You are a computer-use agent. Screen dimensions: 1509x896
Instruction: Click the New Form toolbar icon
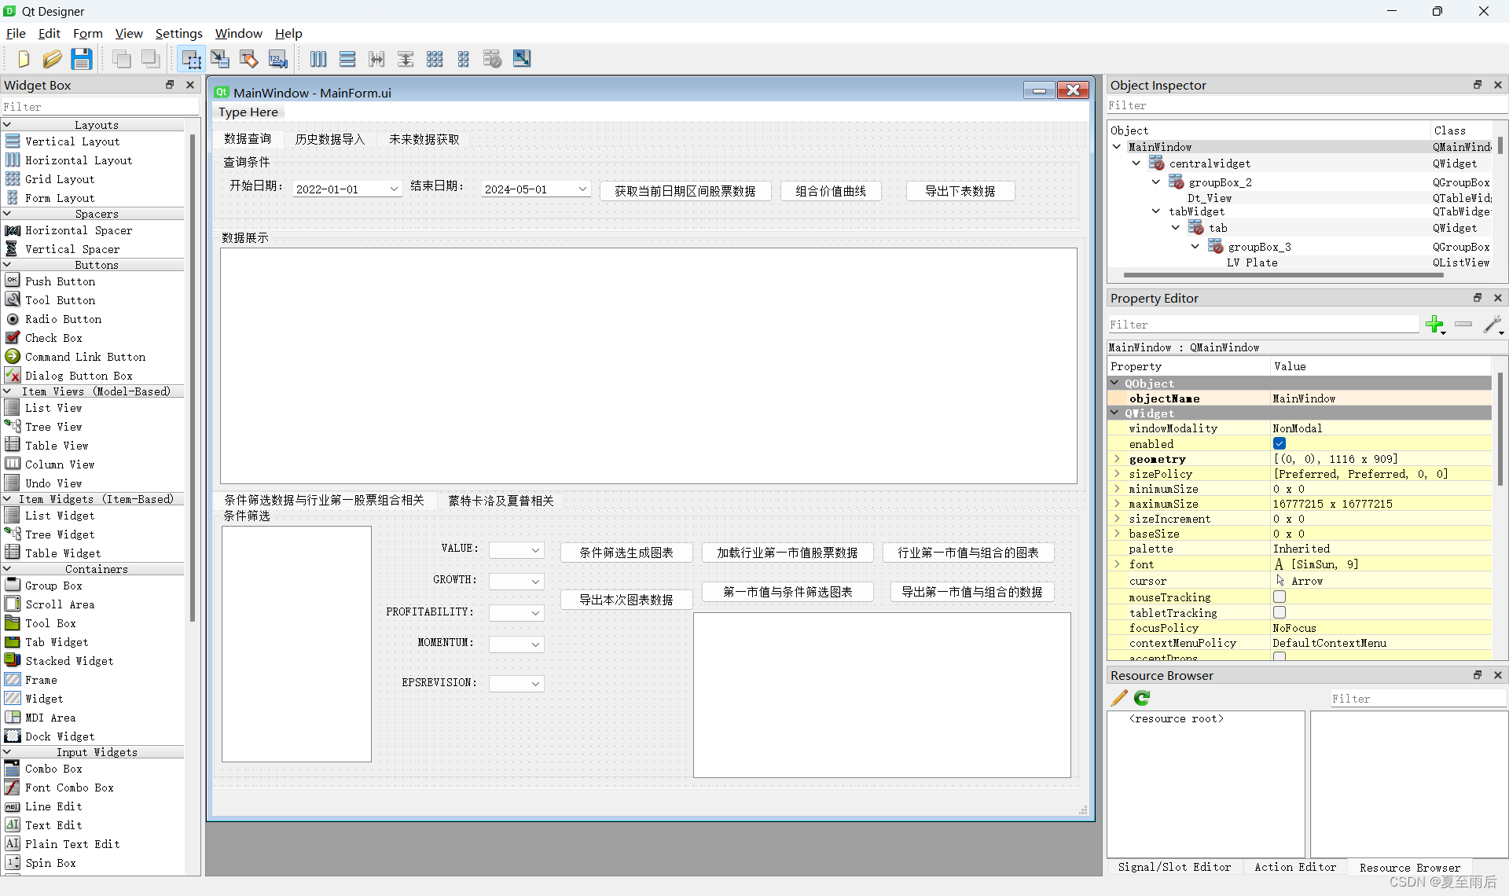23,59
